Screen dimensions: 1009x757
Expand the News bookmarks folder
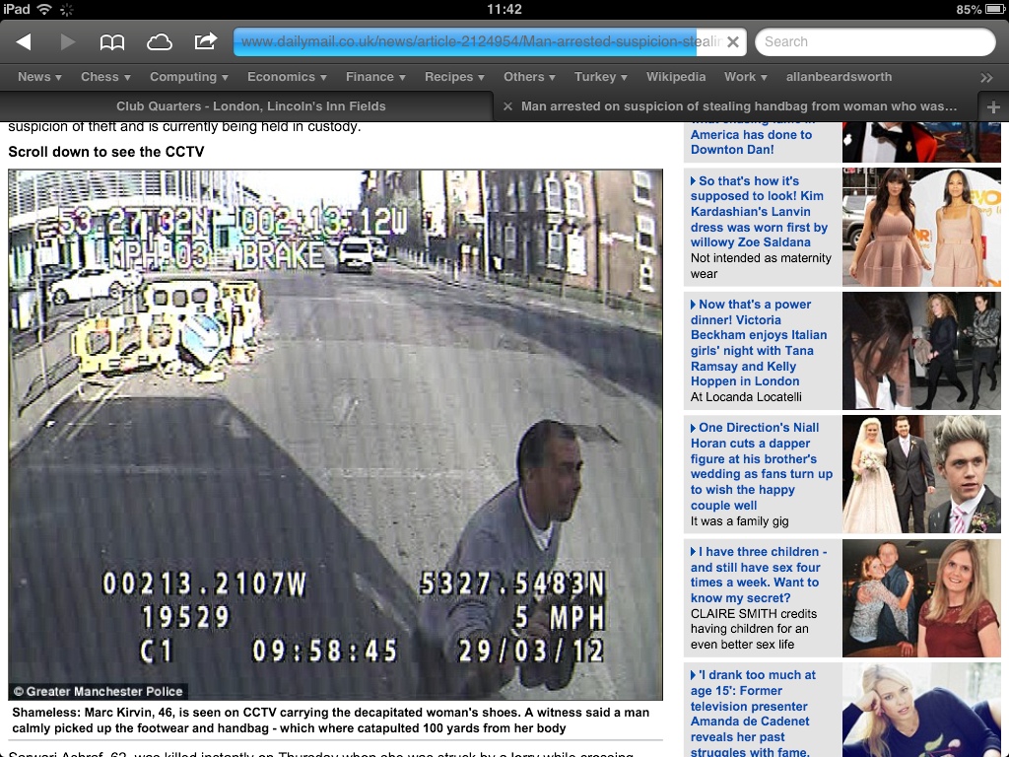tap(39, 77)
